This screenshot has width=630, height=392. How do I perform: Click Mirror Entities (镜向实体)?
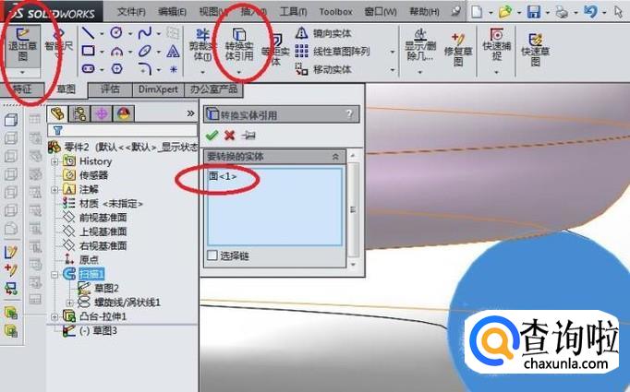click(x=323, y=33)
